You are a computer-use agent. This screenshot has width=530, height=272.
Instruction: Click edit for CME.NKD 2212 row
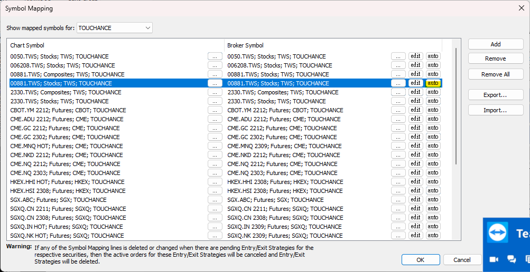415,155
